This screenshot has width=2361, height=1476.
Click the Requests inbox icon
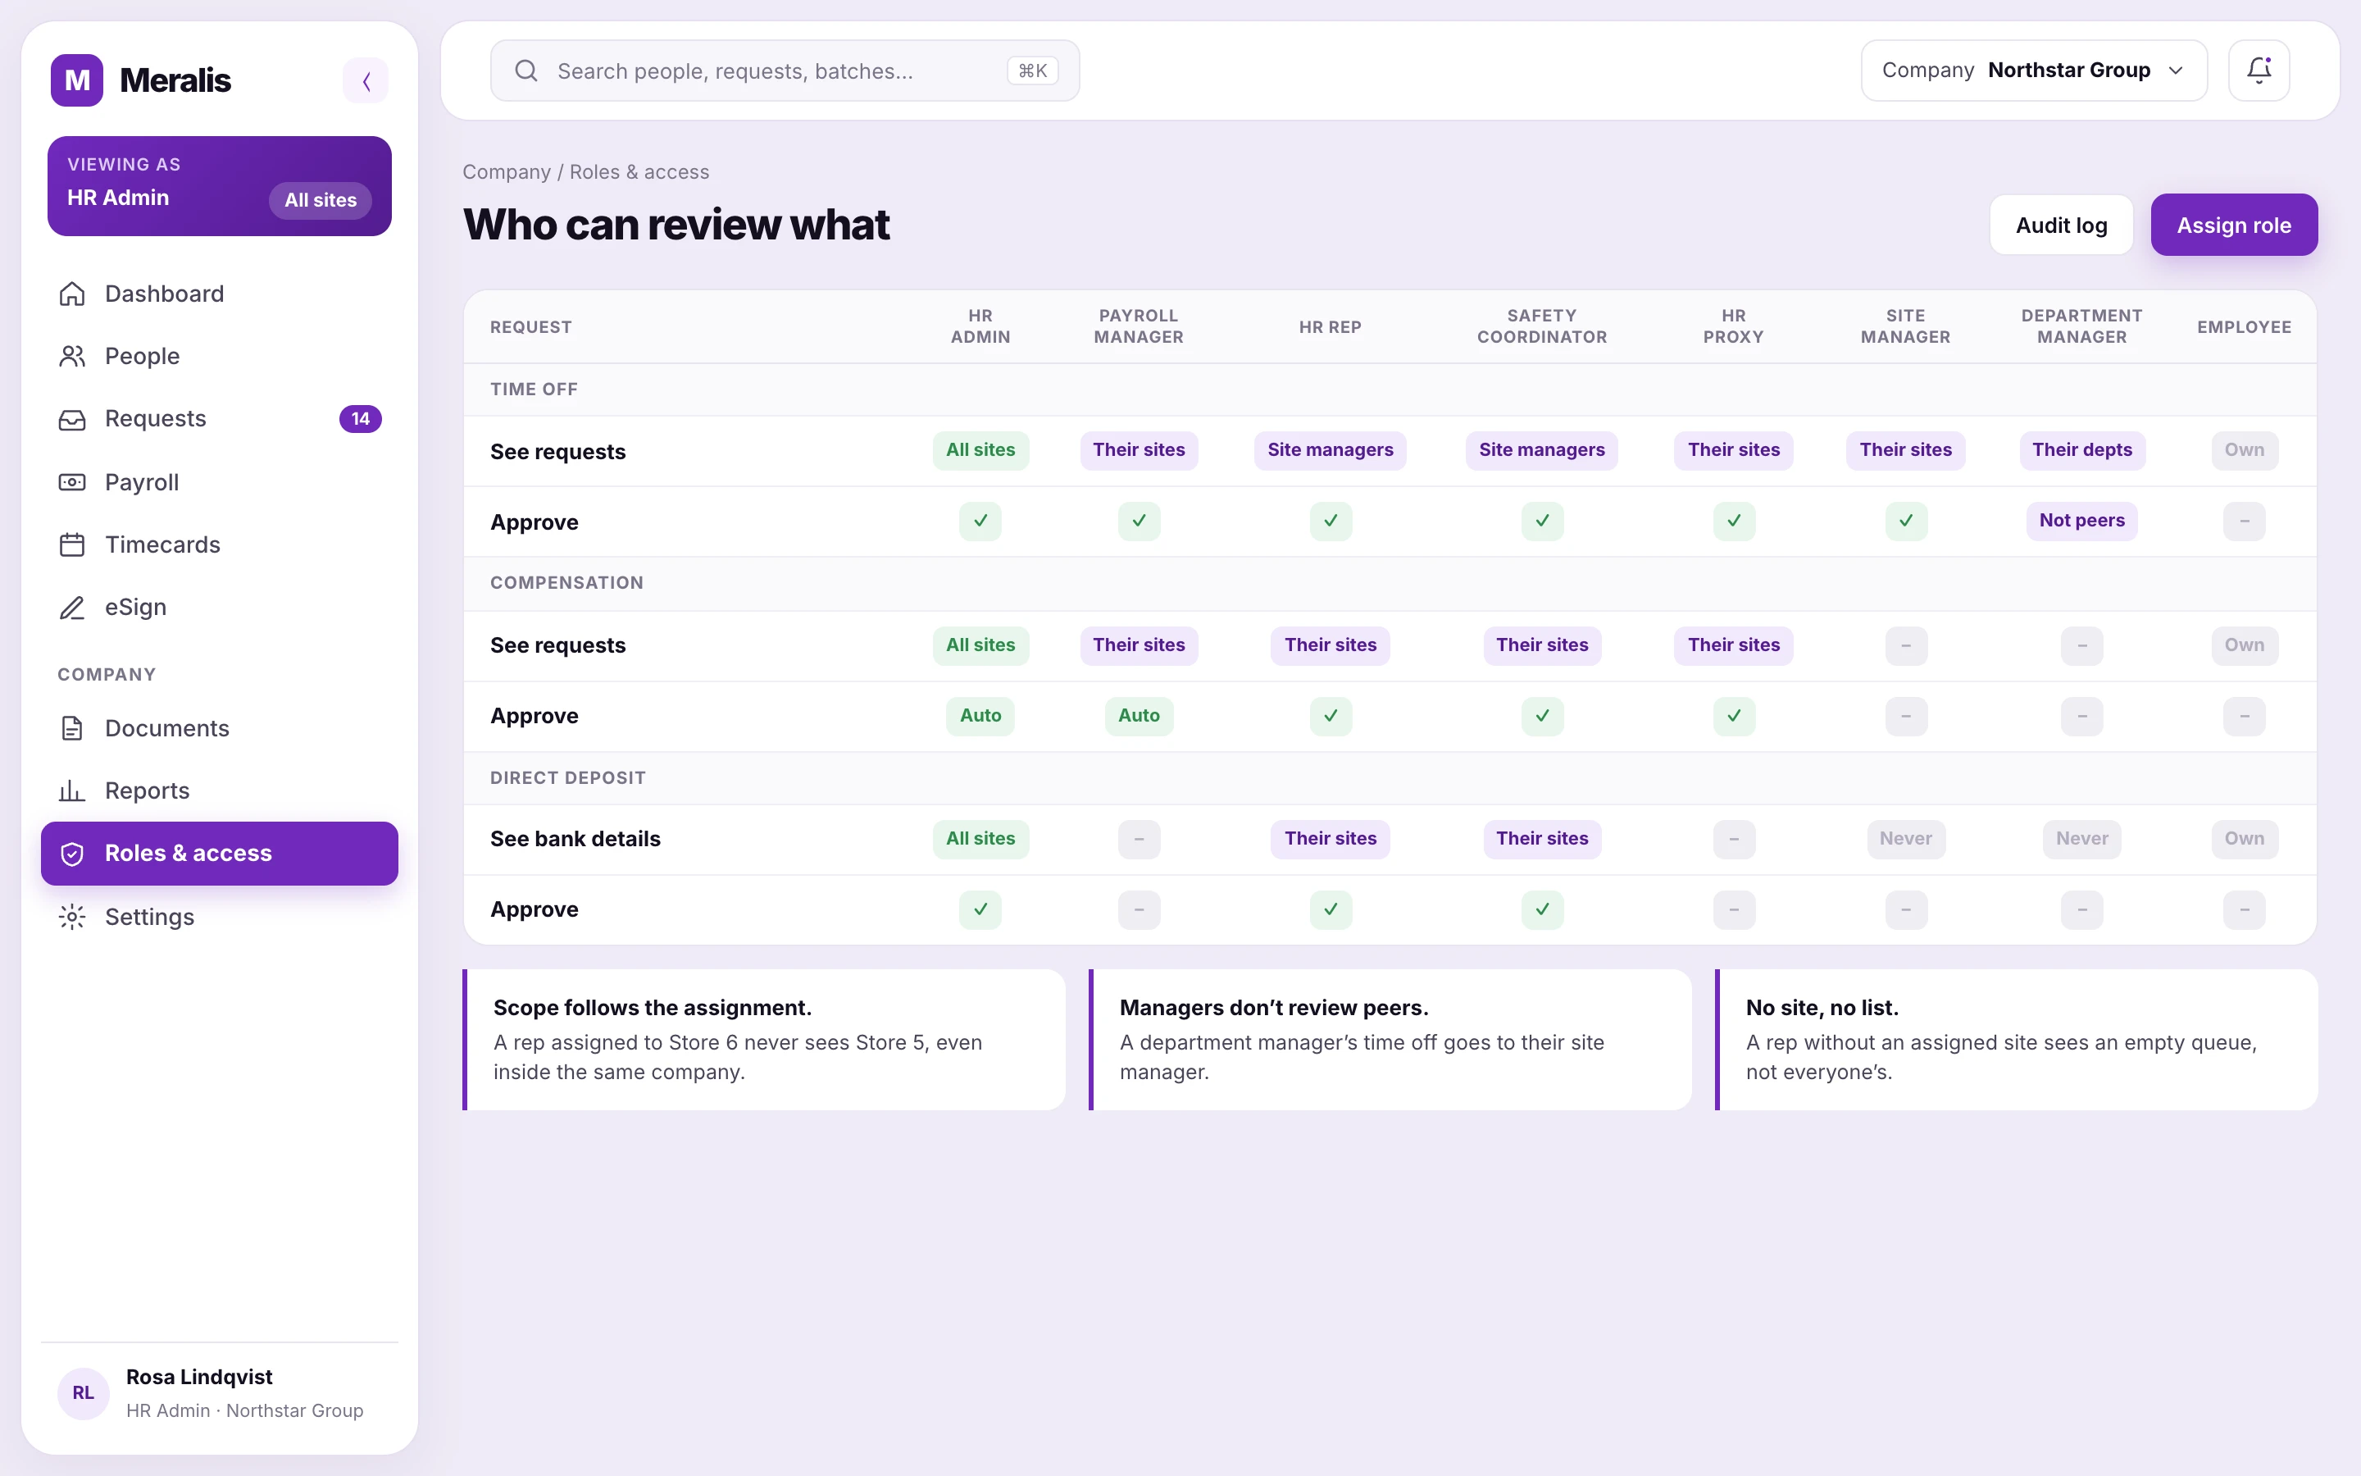pos(72,419)
